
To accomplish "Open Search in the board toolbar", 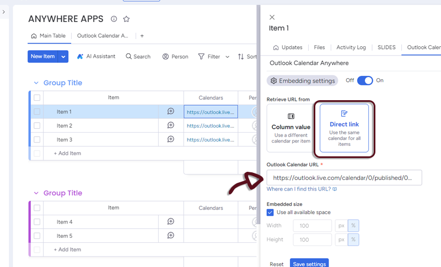I will [x=138, y=56].
